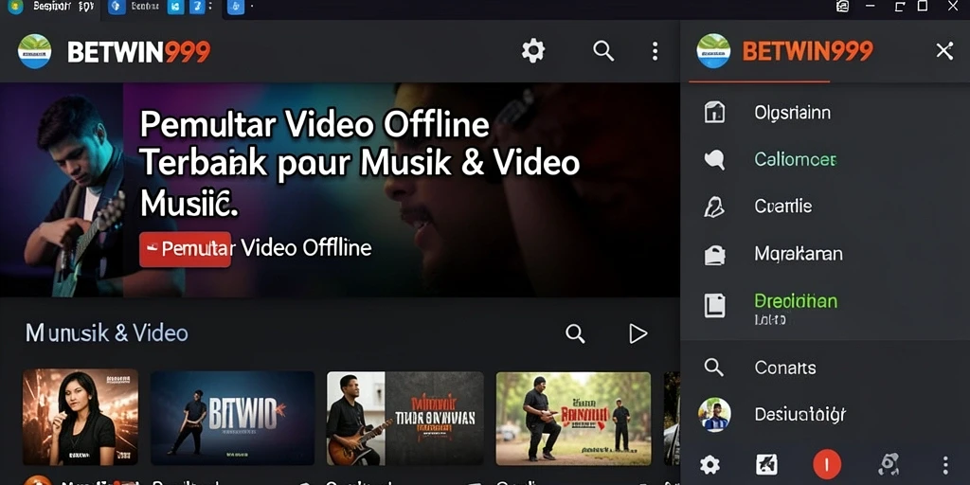Click the bag icon beside Mqrakanan
This screenshot has height=485, width=970.
point(714,254)
